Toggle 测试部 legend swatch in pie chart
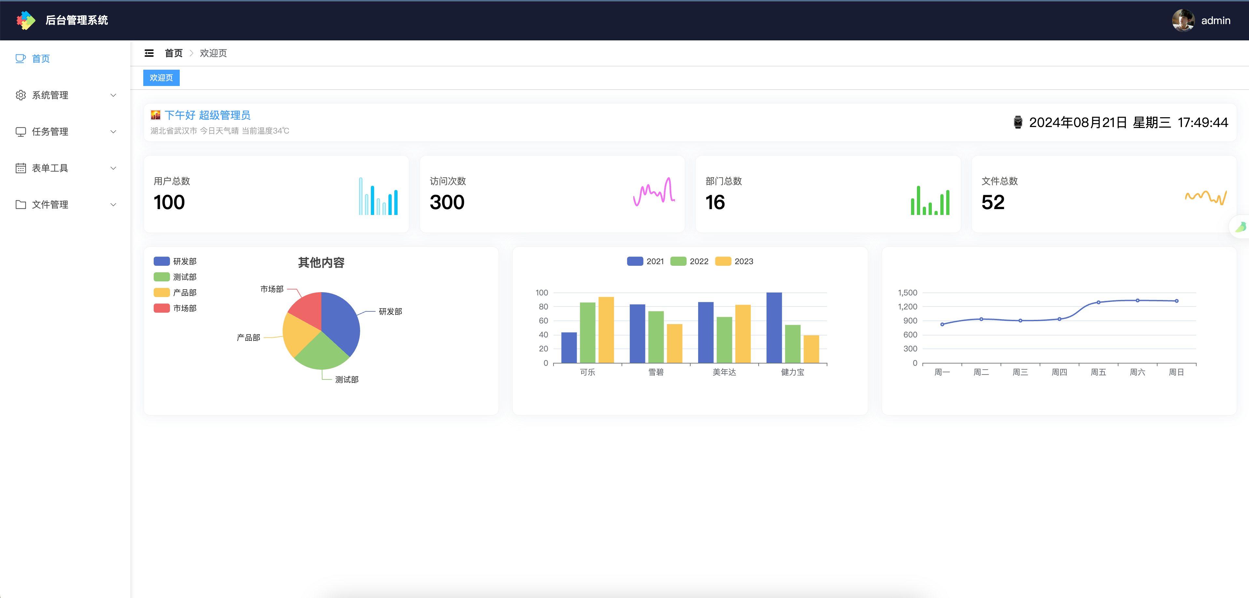 pyautogui.click(x=161, y=277)
